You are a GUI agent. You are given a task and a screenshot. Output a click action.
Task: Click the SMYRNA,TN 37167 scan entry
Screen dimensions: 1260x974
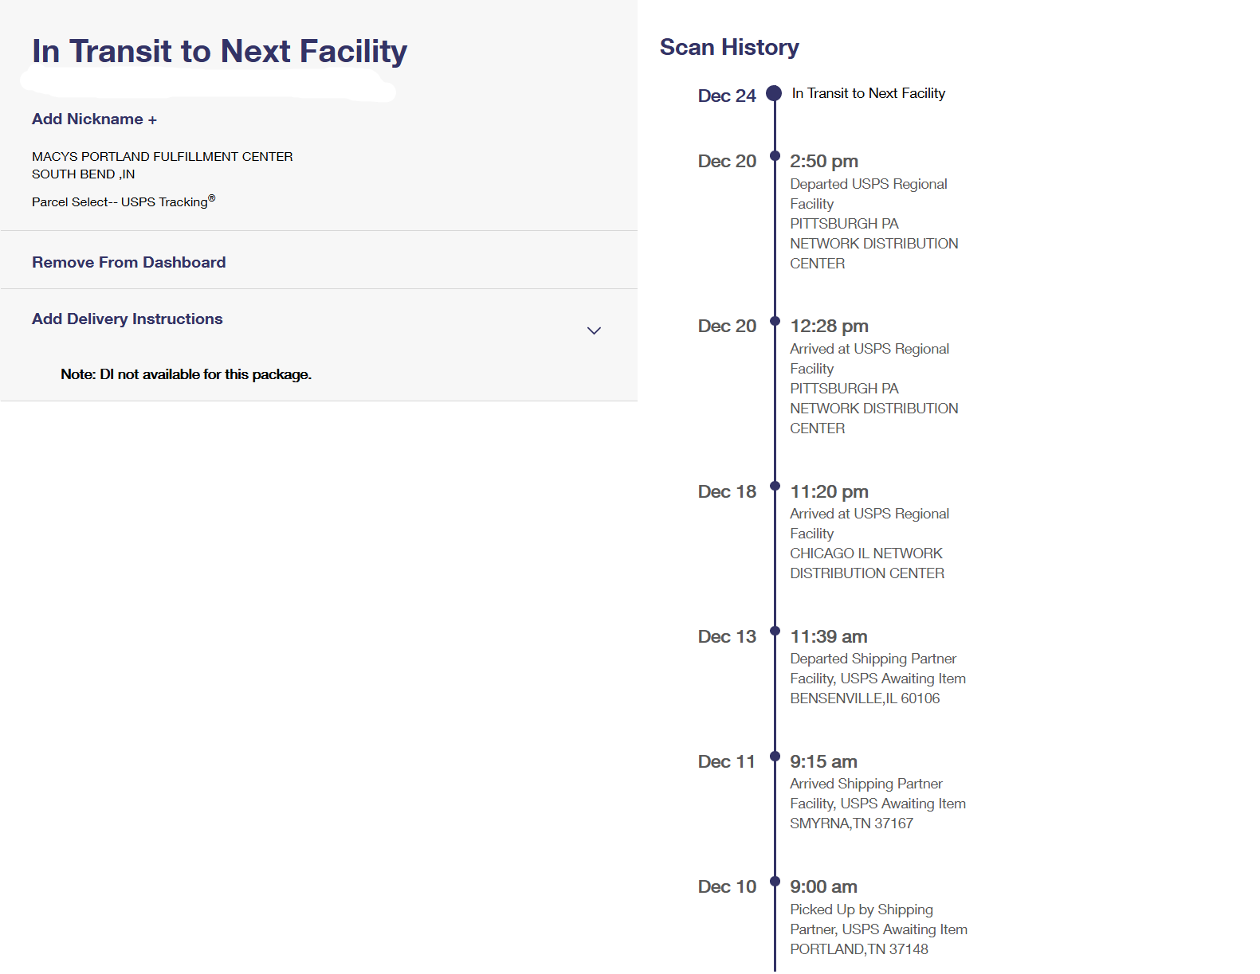point(851,823)
